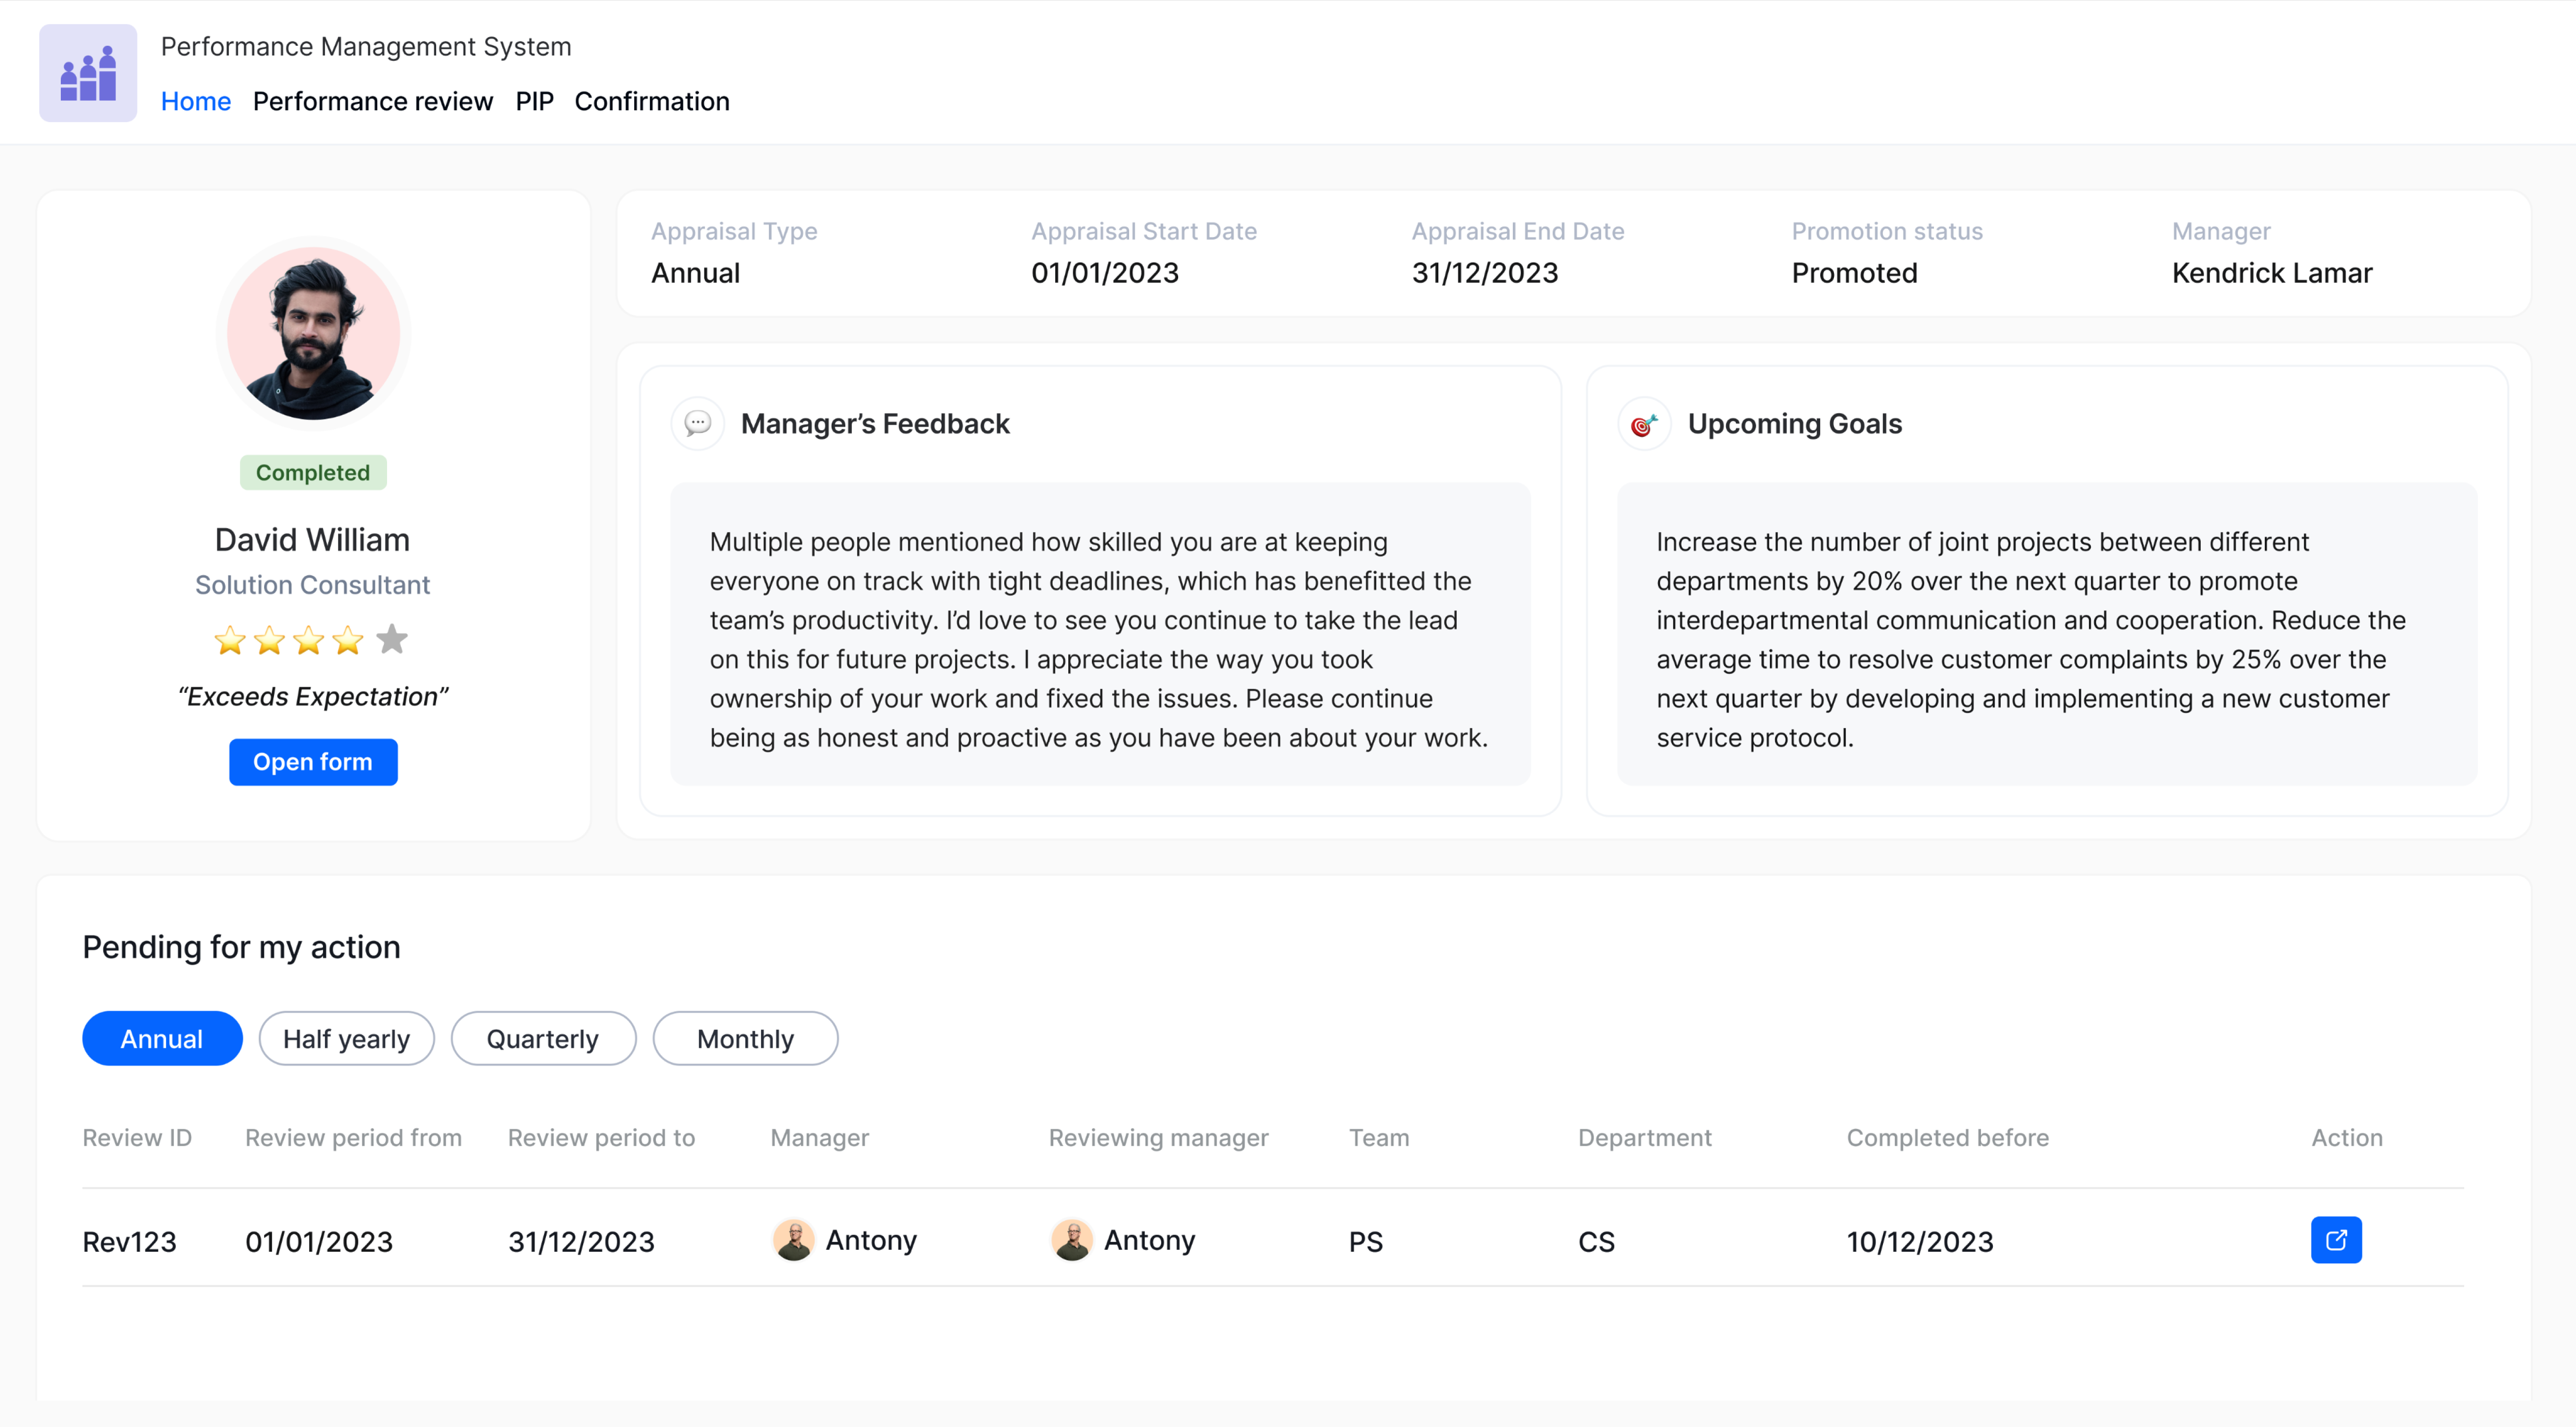Switch filter to Half yearly
The height and width of the screenshot is (1427, 2576).
346,1038
